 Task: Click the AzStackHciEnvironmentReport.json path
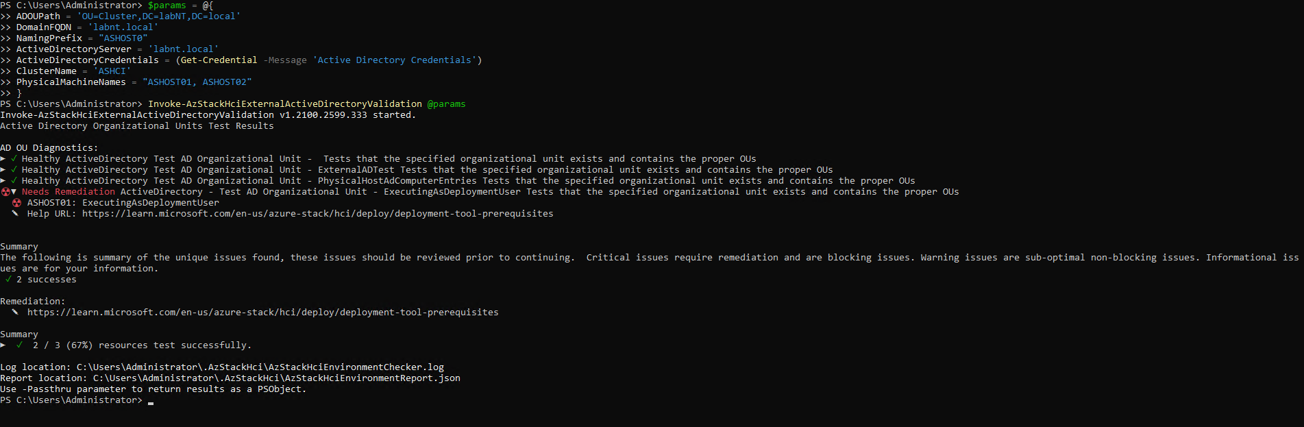277,378
